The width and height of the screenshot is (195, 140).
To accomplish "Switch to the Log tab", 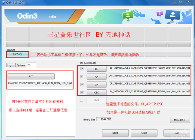I will [11, 65].
